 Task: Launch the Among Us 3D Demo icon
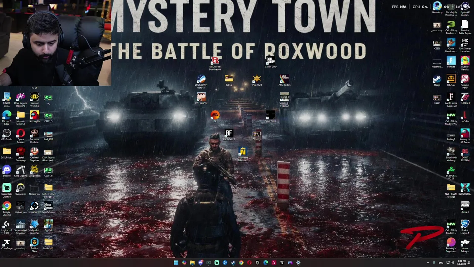465,136
